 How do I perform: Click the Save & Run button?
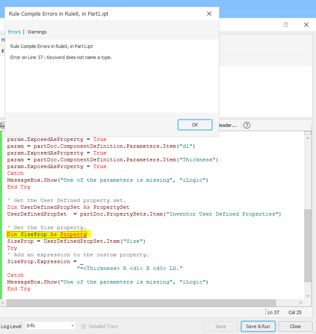coord(258,326)
